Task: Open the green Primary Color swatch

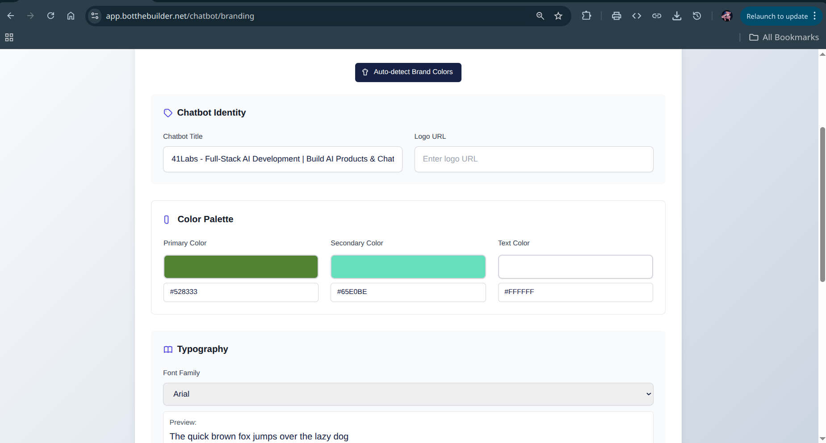Action: click(x=241, y=267)
